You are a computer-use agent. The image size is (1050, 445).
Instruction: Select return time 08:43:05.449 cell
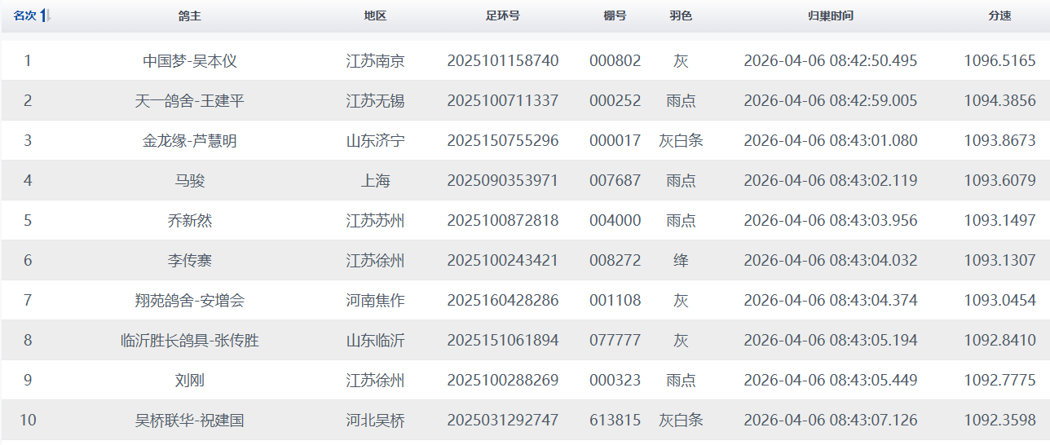click(830, 381)
